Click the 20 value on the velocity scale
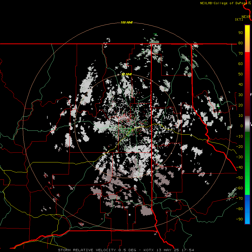This screenshot has height=252, width=252. [x=241, y=105]
